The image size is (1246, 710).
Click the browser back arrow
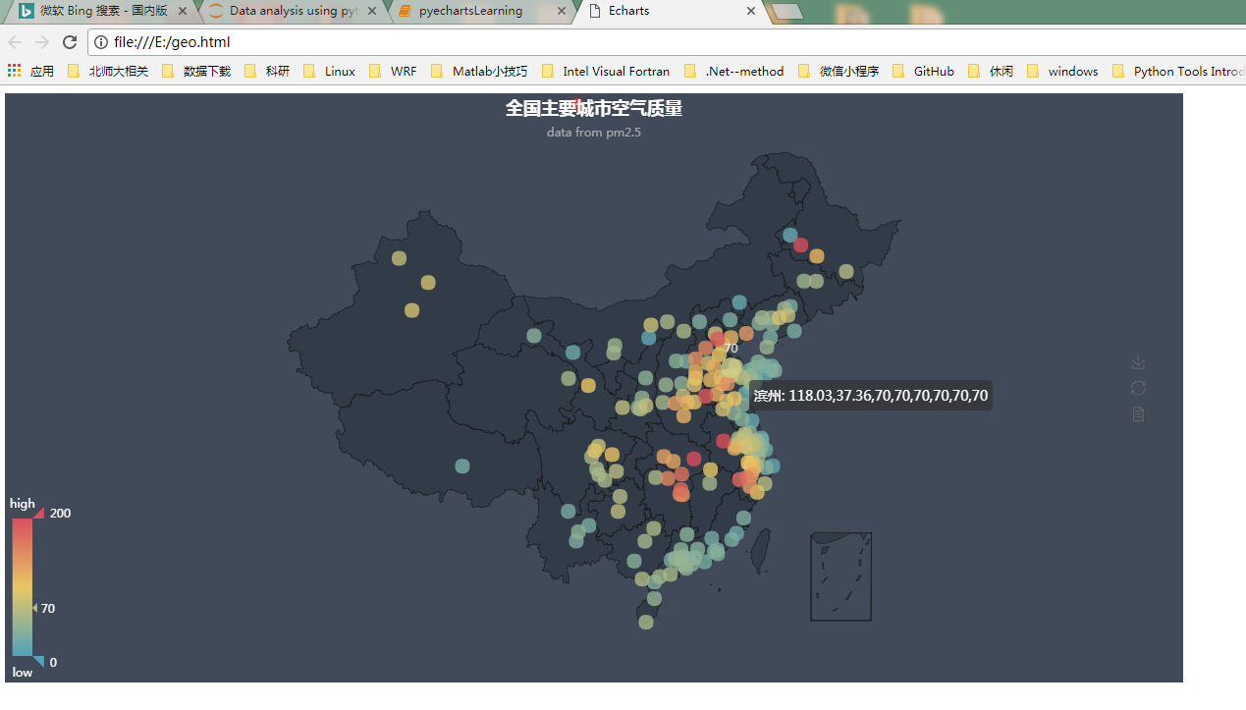14,42
